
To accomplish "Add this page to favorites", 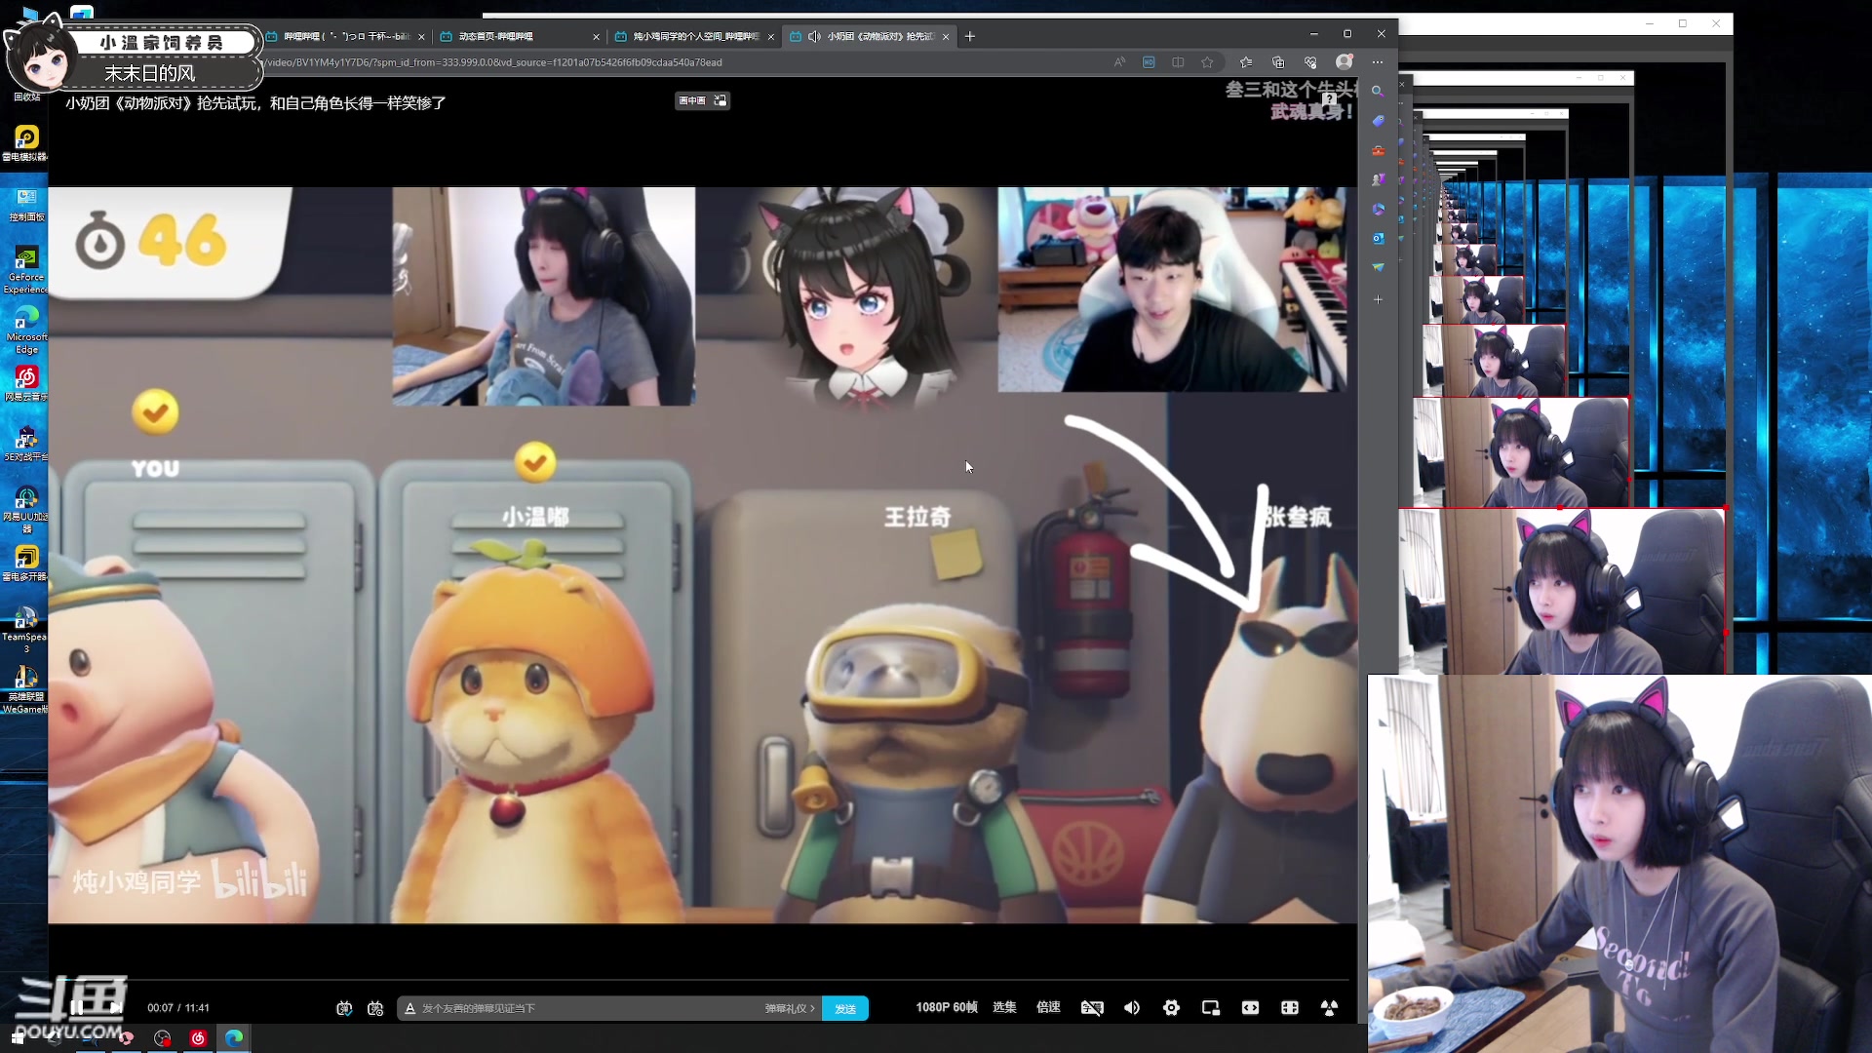I will [x=1208, y=62].
